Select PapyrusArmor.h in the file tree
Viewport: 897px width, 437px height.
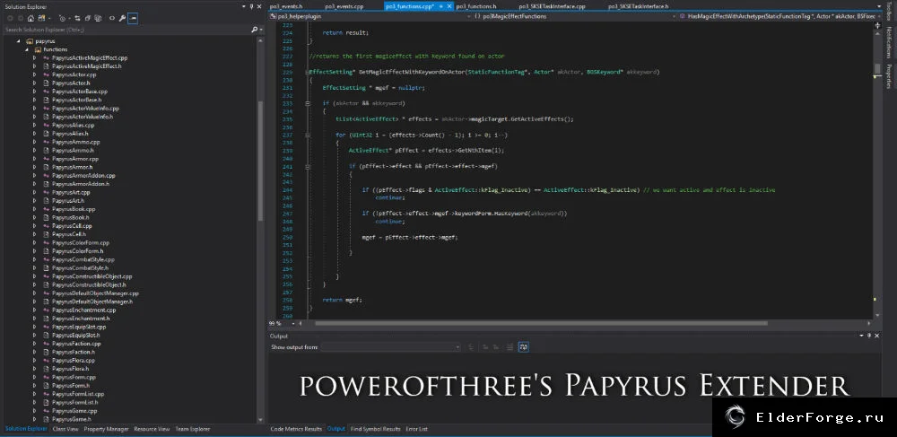click(72, 167)
